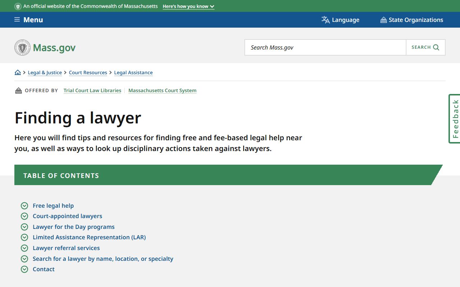Screen dimensions: 460x287
Task: Click the SEARCH button
Action: click(x=425, y=47)
